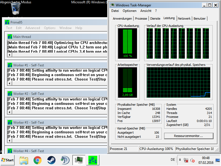Click the network disconnected tray icon
Image resolution: width=221 pixels, height=166 pixels.
pyautogui.click(x=186, y=160)
